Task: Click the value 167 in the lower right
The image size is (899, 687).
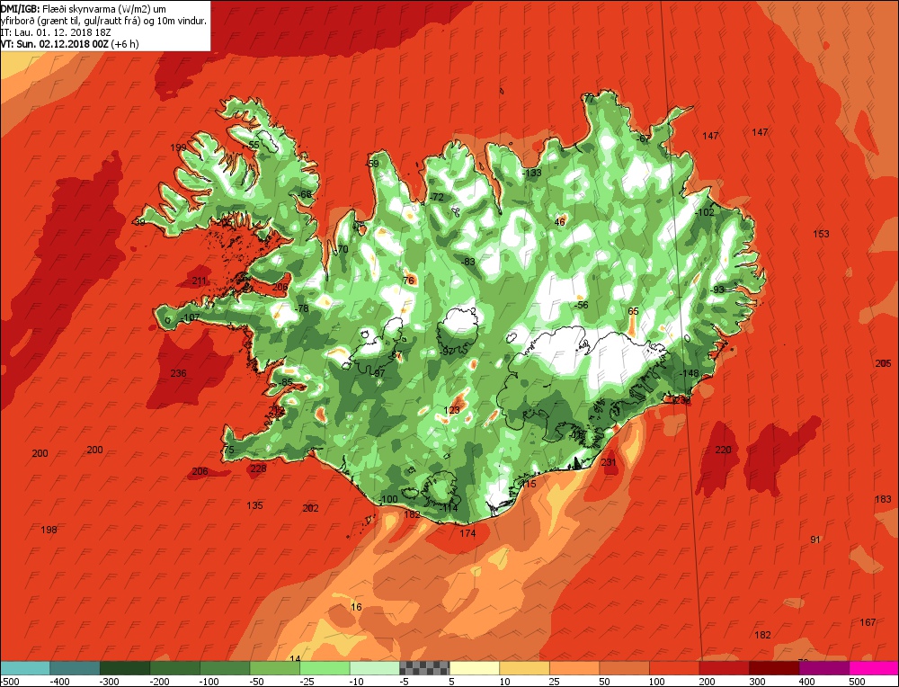Action: [868, 622]
